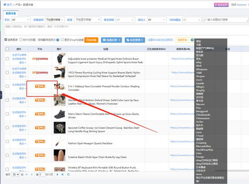The width and height of the screenshot is (249, 184).
Task: Select checkbox for knee protector row
Action: pos(7,59)
